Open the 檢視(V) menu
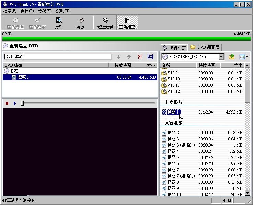253x205 pixels. (45, 11)
